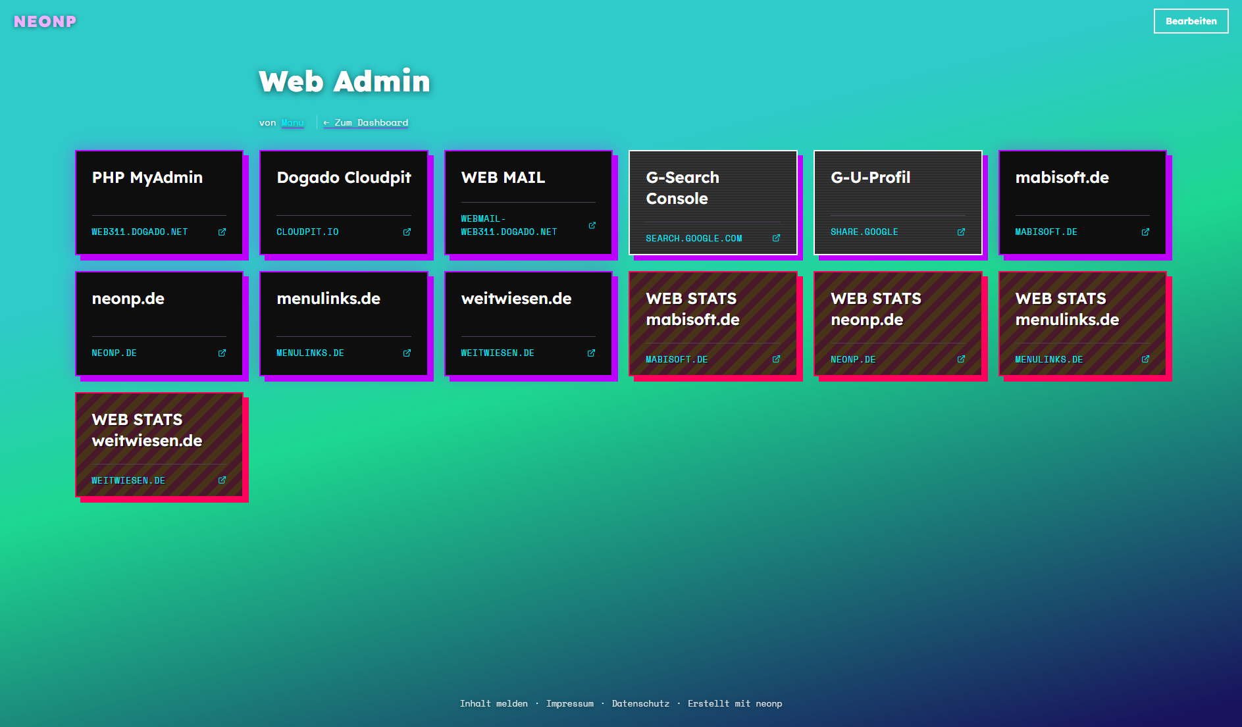Open the Manu author link
1242x727 pixels.
coord(292,123)
